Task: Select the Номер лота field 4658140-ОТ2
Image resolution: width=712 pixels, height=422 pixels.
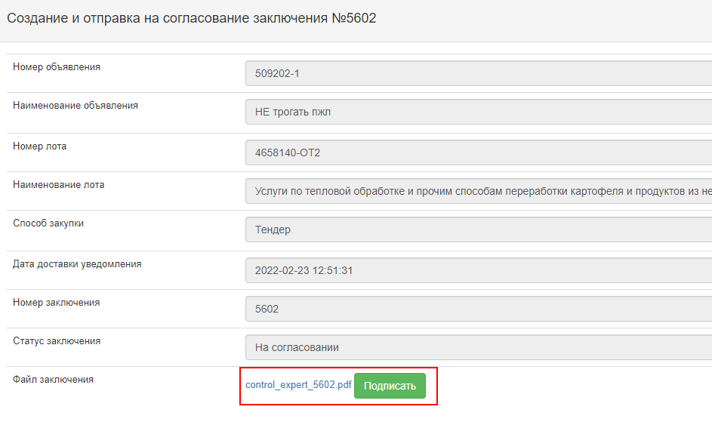Action: pos(479,152)
